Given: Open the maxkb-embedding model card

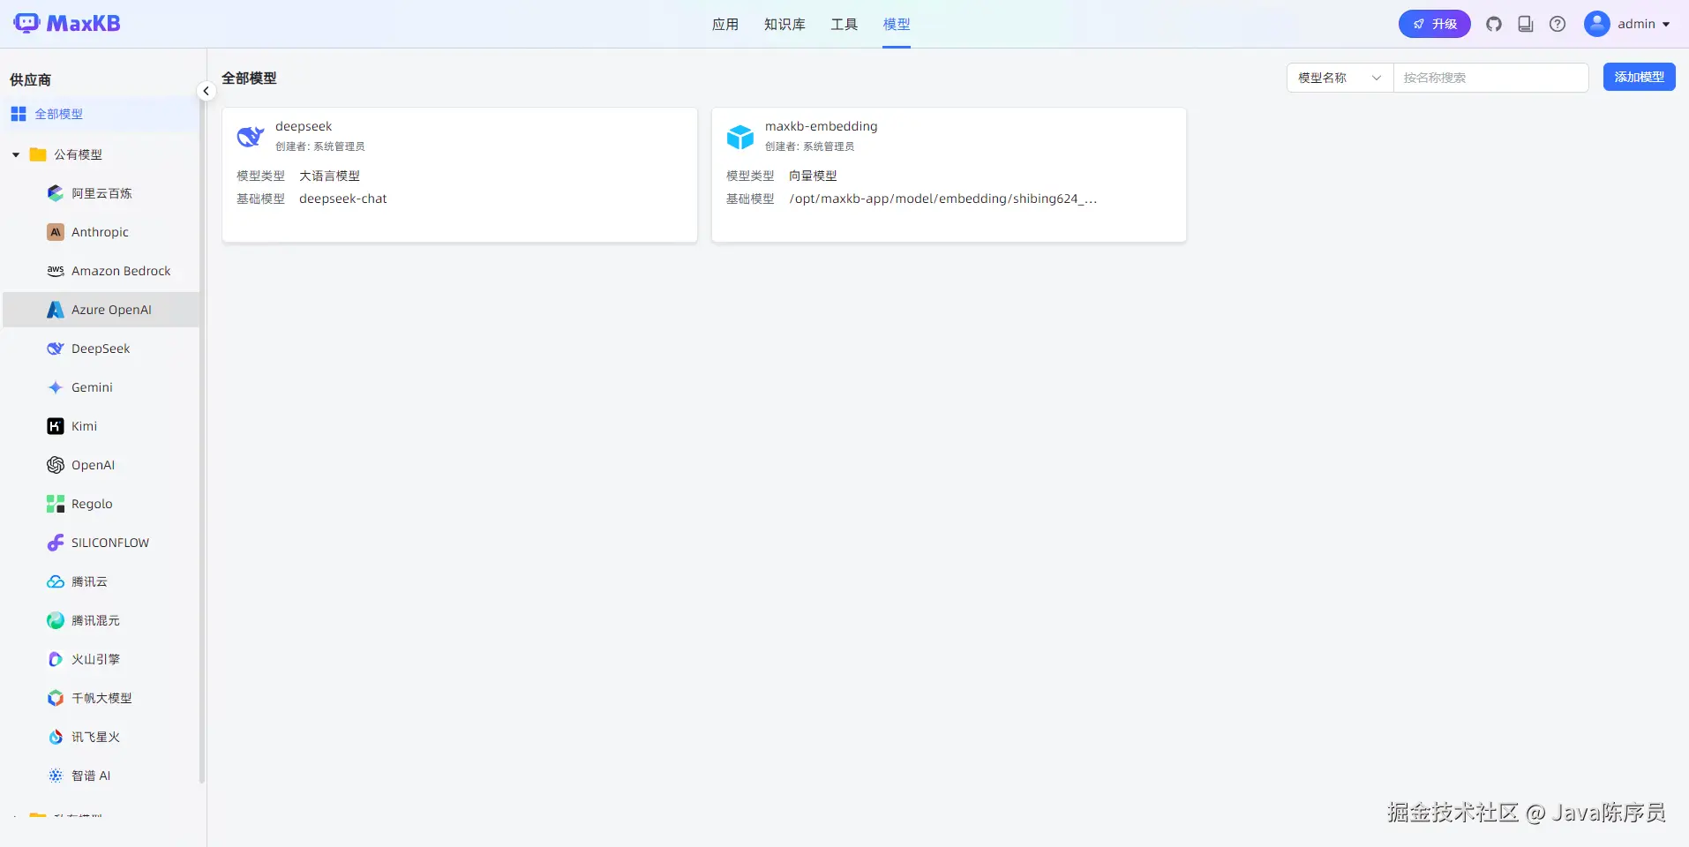Looking at the screenshot, I should click(949, 175).
